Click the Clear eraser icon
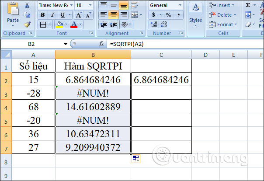Image resolution: width=264 pixels, height=181 pixels. coord(248,24)
